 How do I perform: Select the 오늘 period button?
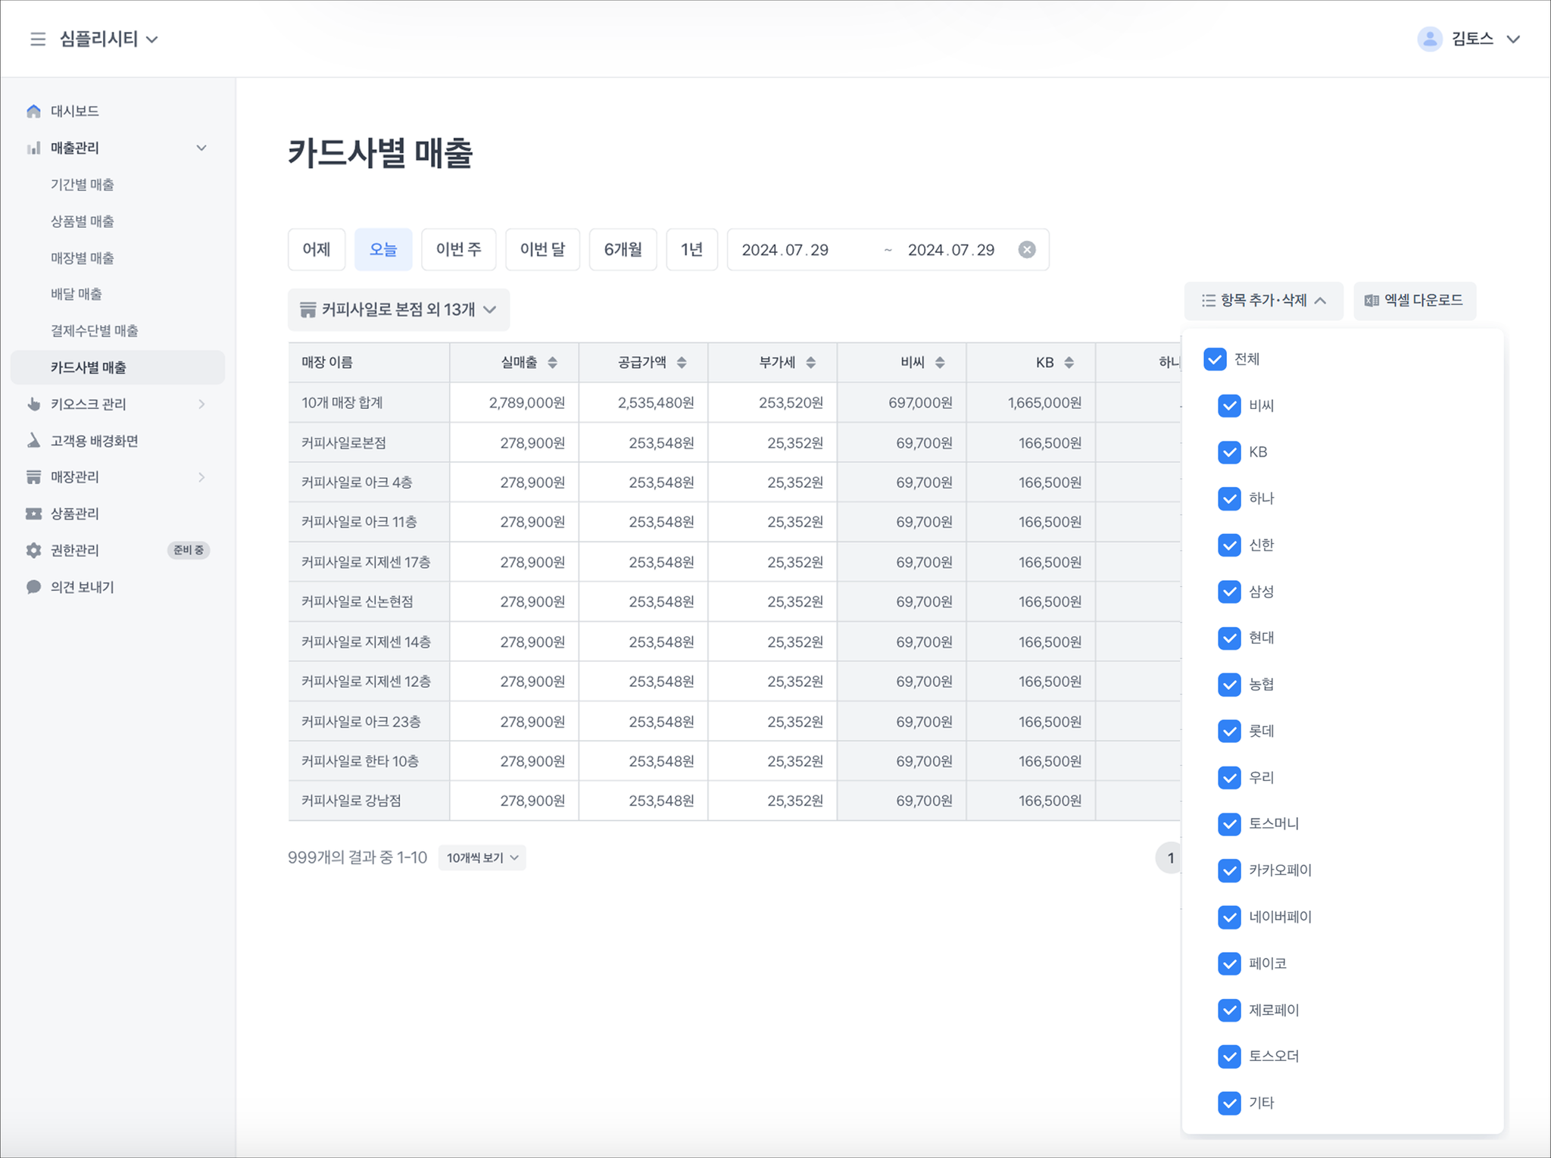pyautogui.click(x=383, y=249)
